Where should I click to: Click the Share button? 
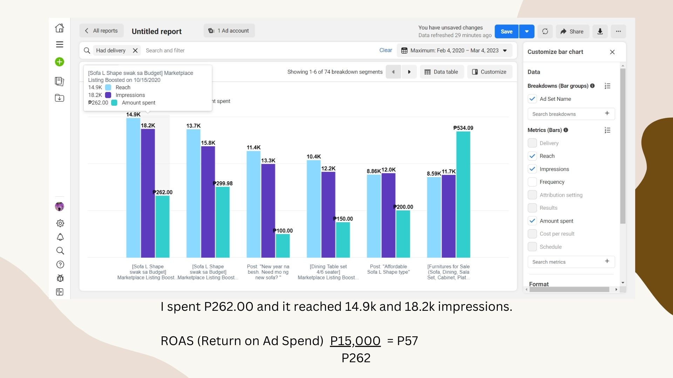tap(572, 31)
